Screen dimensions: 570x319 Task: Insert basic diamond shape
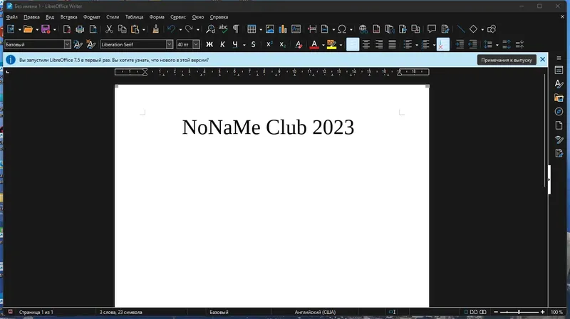pos(473,29)
